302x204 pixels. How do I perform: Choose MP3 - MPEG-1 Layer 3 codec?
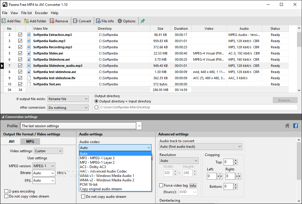pyautogui.click(x=115, y=158)
